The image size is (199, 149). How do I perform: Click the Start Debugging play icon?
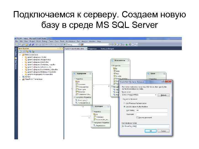coord(64,45)
